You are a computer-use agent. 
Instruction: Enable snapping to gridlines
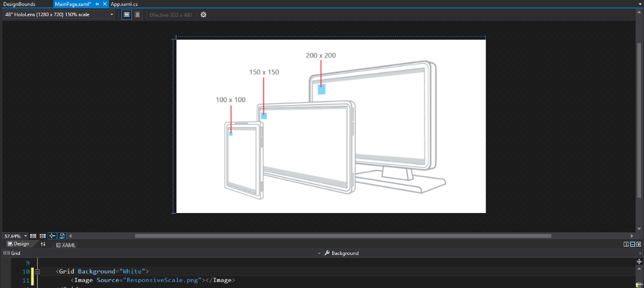[43, 236]
